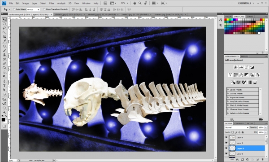
Task: Select the 3D Rotate tool
Action: tap(4, 100)
